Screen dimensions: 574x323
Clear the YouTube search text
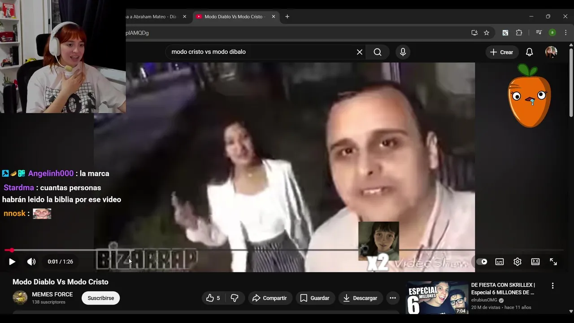click(x=360, y=52)
